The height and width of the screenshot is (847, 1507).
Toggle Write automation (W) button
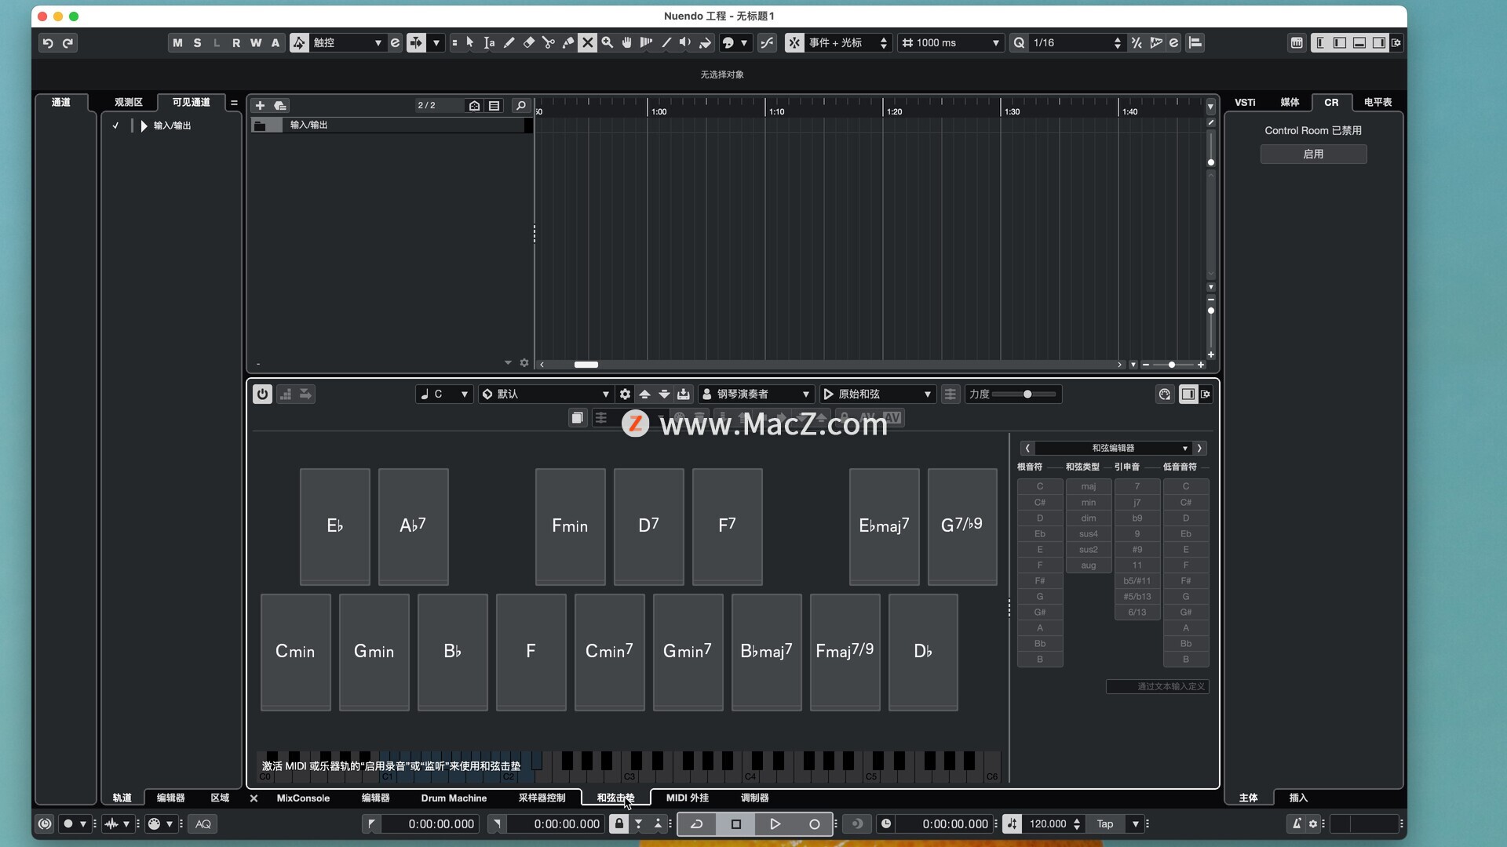pos(256,42)
